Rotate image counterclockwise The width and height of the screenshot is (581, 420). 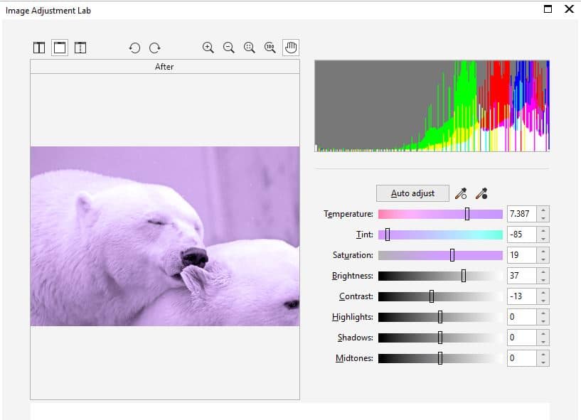click(134, 48)
